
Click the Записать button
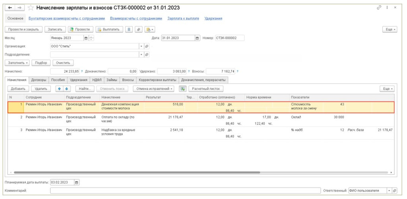(x=55, y=29)
